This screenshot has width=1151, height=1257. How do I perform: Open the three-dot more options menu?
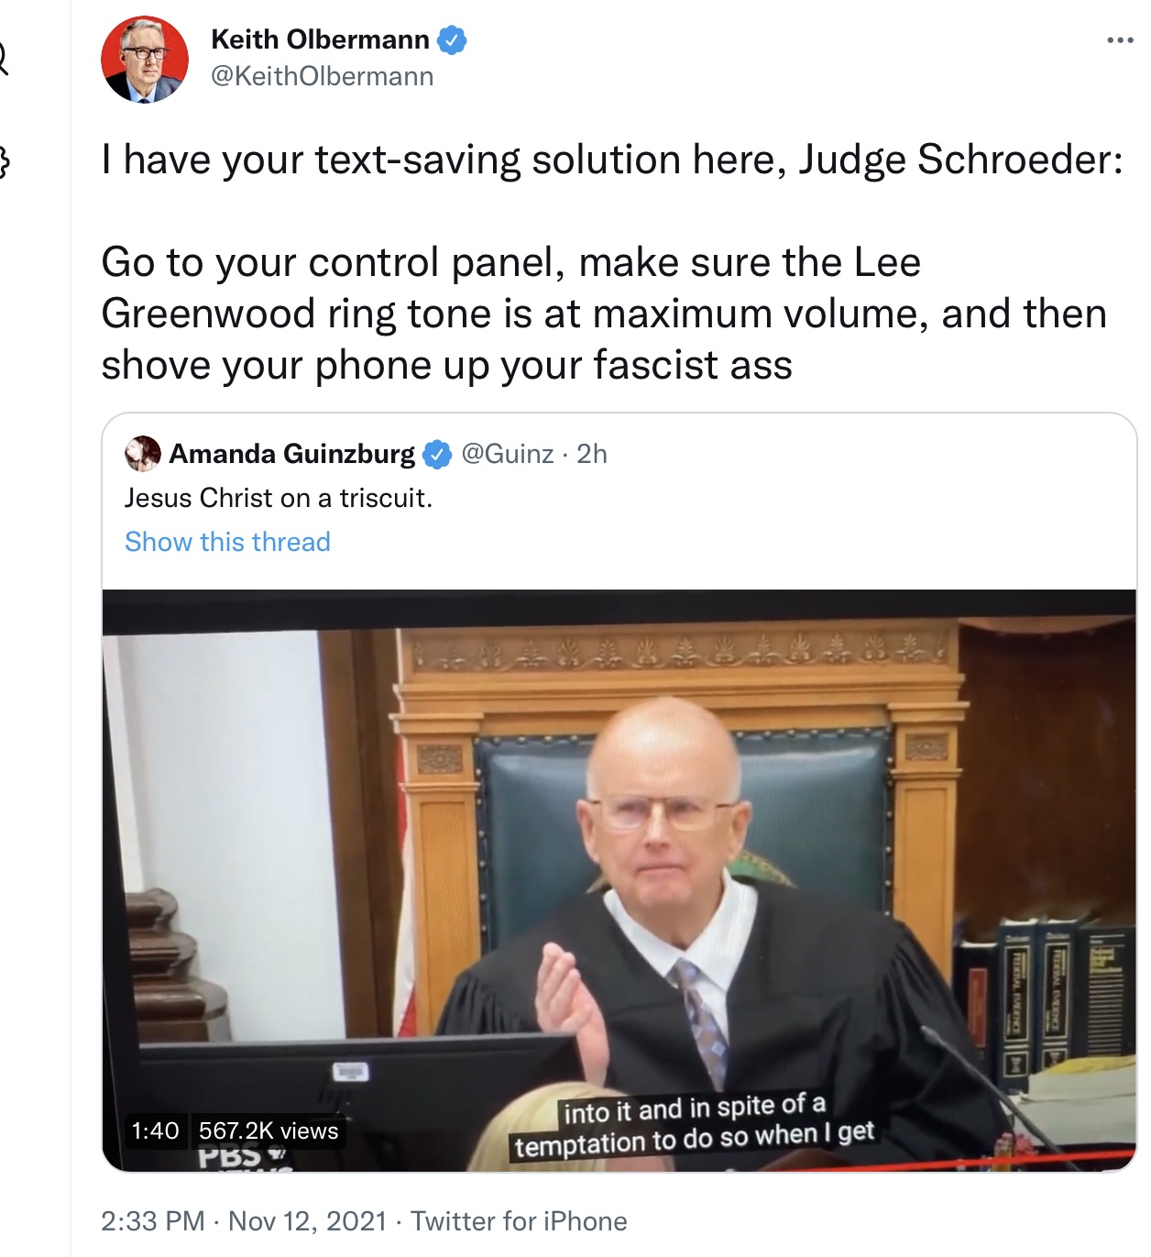click(x=1120, y=40)
